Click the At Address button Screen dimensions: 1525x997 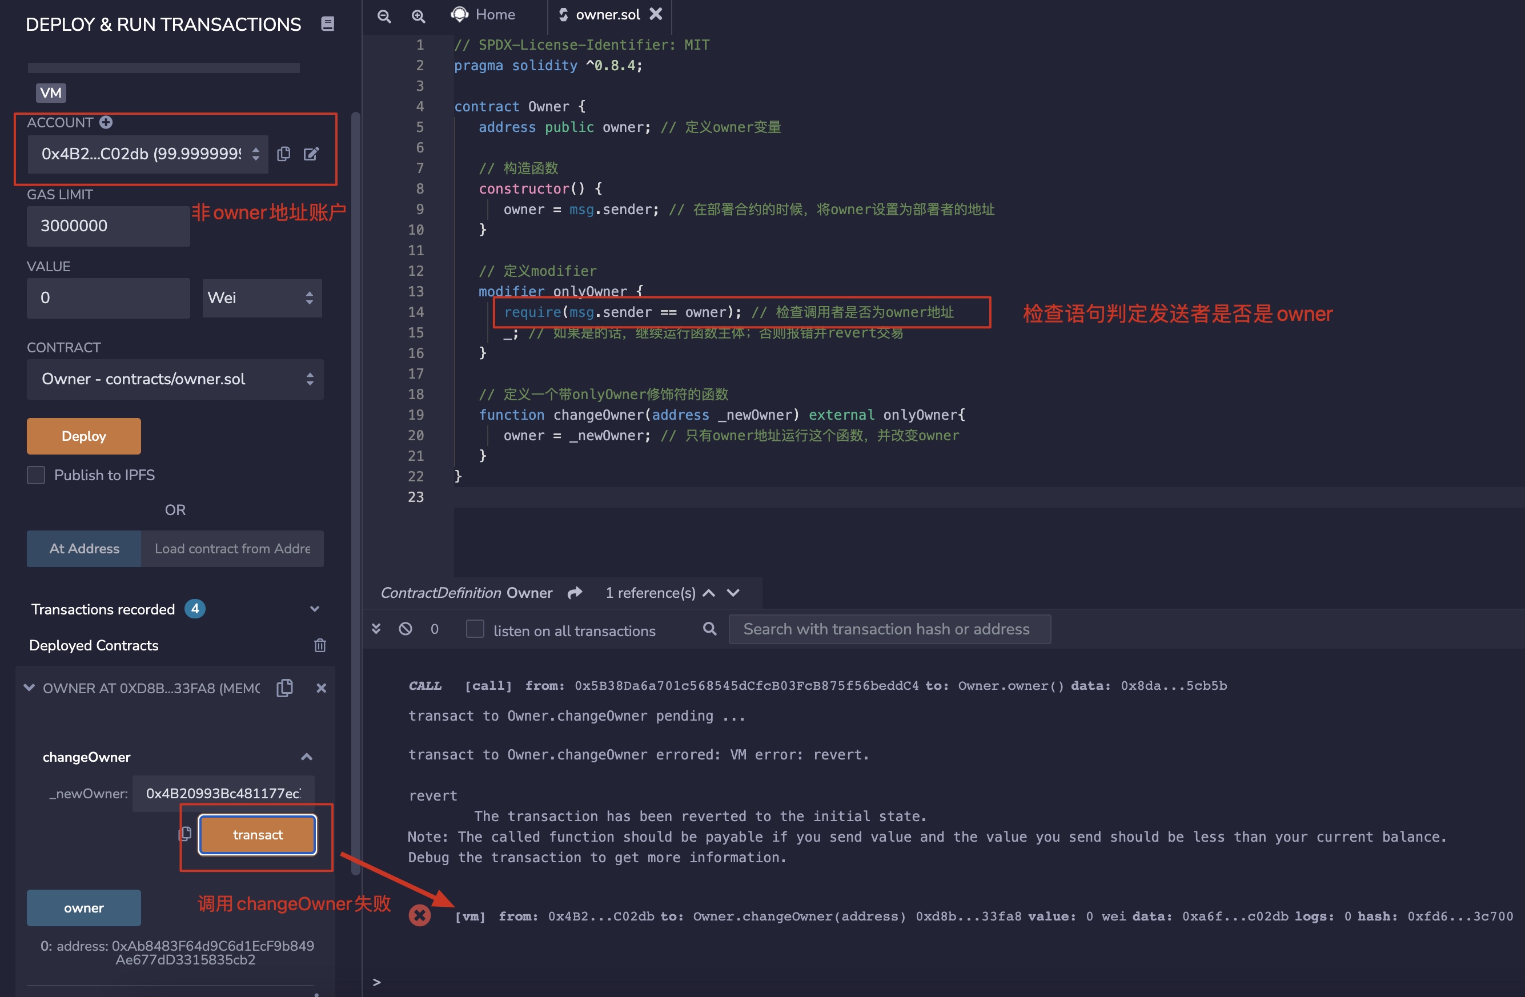click(x=84, y=549)
